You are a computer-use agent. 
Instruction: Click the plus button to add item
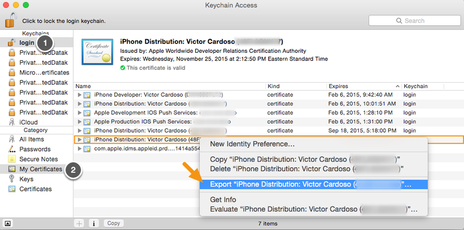pyautogui.click(x=79, y=223)
